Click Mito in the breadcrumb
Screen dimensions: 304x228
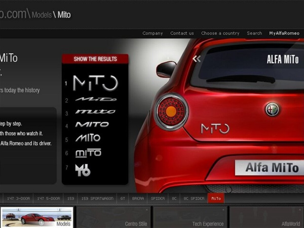pos(64,15)
